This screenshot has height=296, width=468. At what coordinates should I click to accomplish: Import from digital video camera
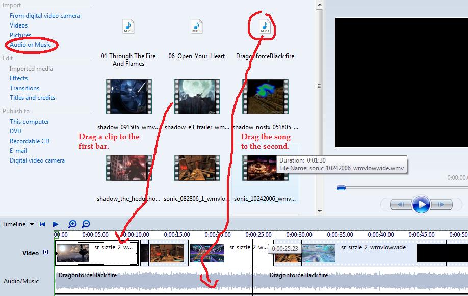(45, 16)
